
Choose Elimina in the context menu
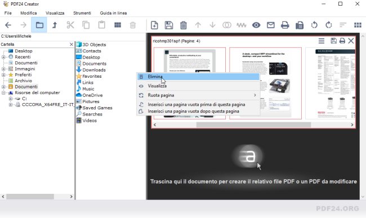tap(198, 77)
